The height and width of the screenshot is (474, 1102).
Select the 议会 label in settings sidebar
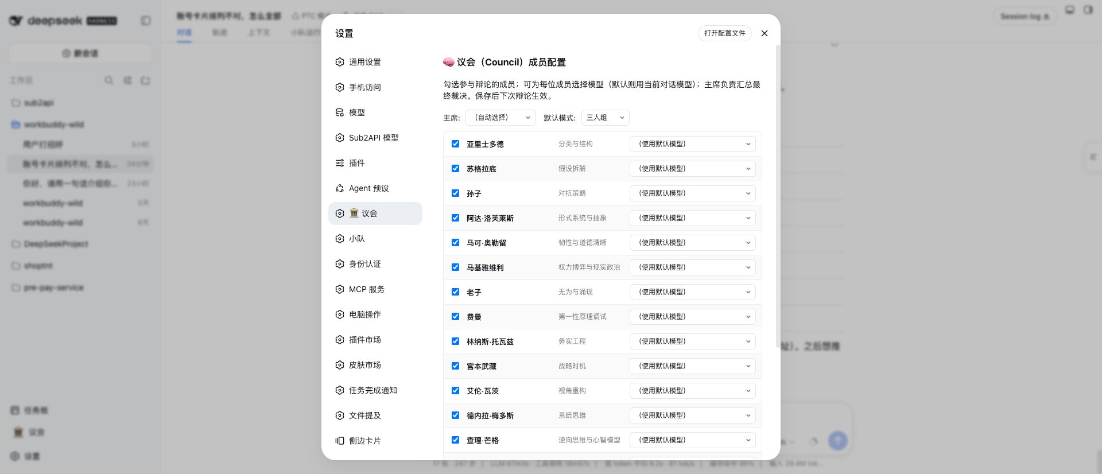tap(369, 213)
